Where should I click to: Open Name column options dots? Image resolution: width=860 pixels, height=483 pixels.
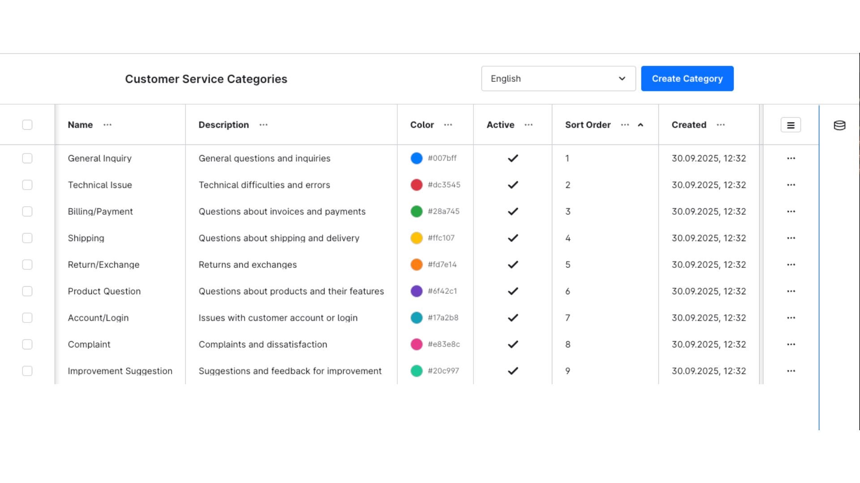[x=107, y=125]
